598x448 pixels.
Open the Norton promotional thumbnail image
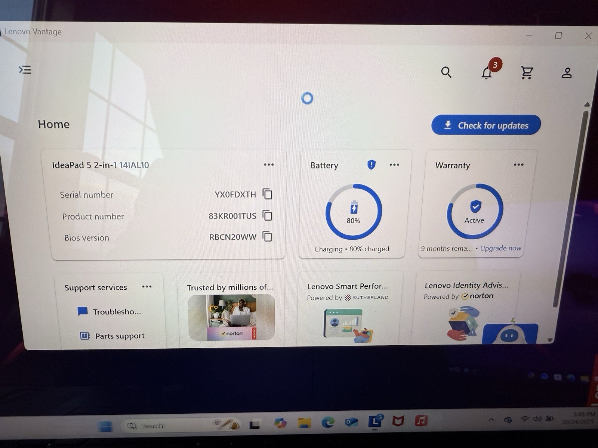(x=231, y=317)
